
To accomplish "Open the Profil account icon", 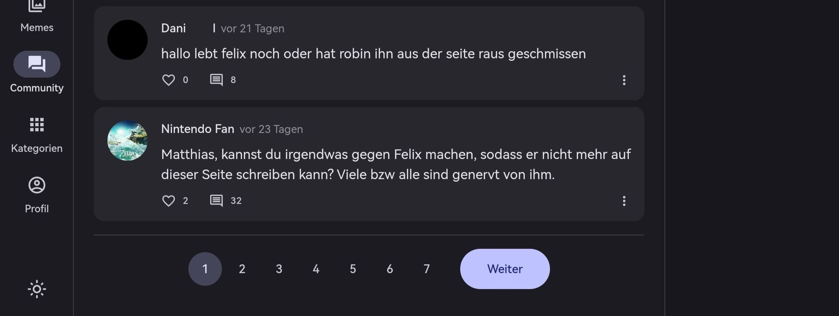I will click(37, 185).
